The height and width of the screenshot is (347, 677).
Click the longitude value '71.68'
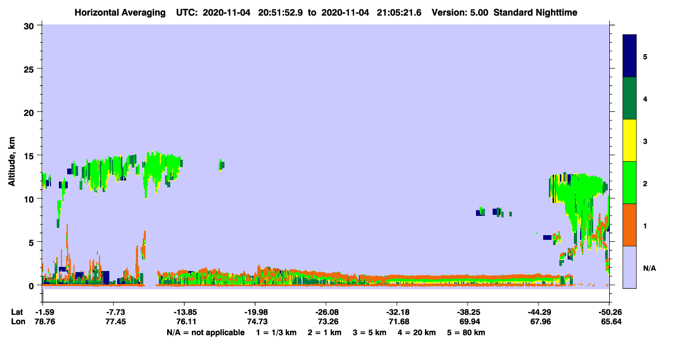(399, 322)
